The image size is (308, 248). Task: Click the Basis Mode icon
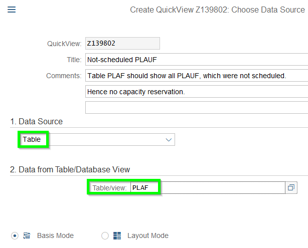(28, 235)
